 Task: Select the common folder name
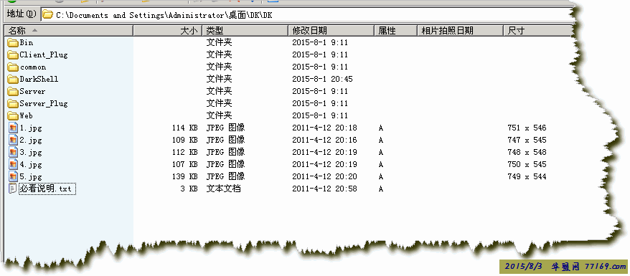coord(33,67)
